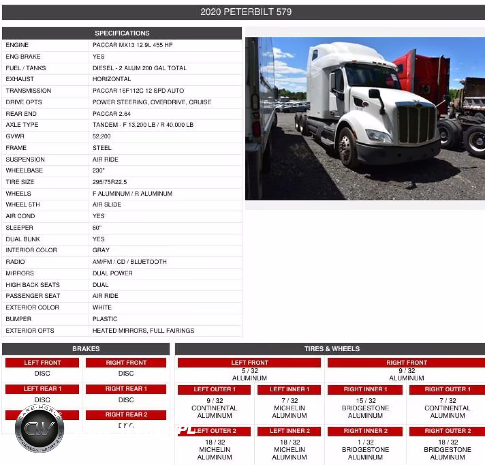Screen dimensions: 485x465
Task: Select BRIDGESTONE under RIGHT OUTER 2
Action: coord(447,450)
